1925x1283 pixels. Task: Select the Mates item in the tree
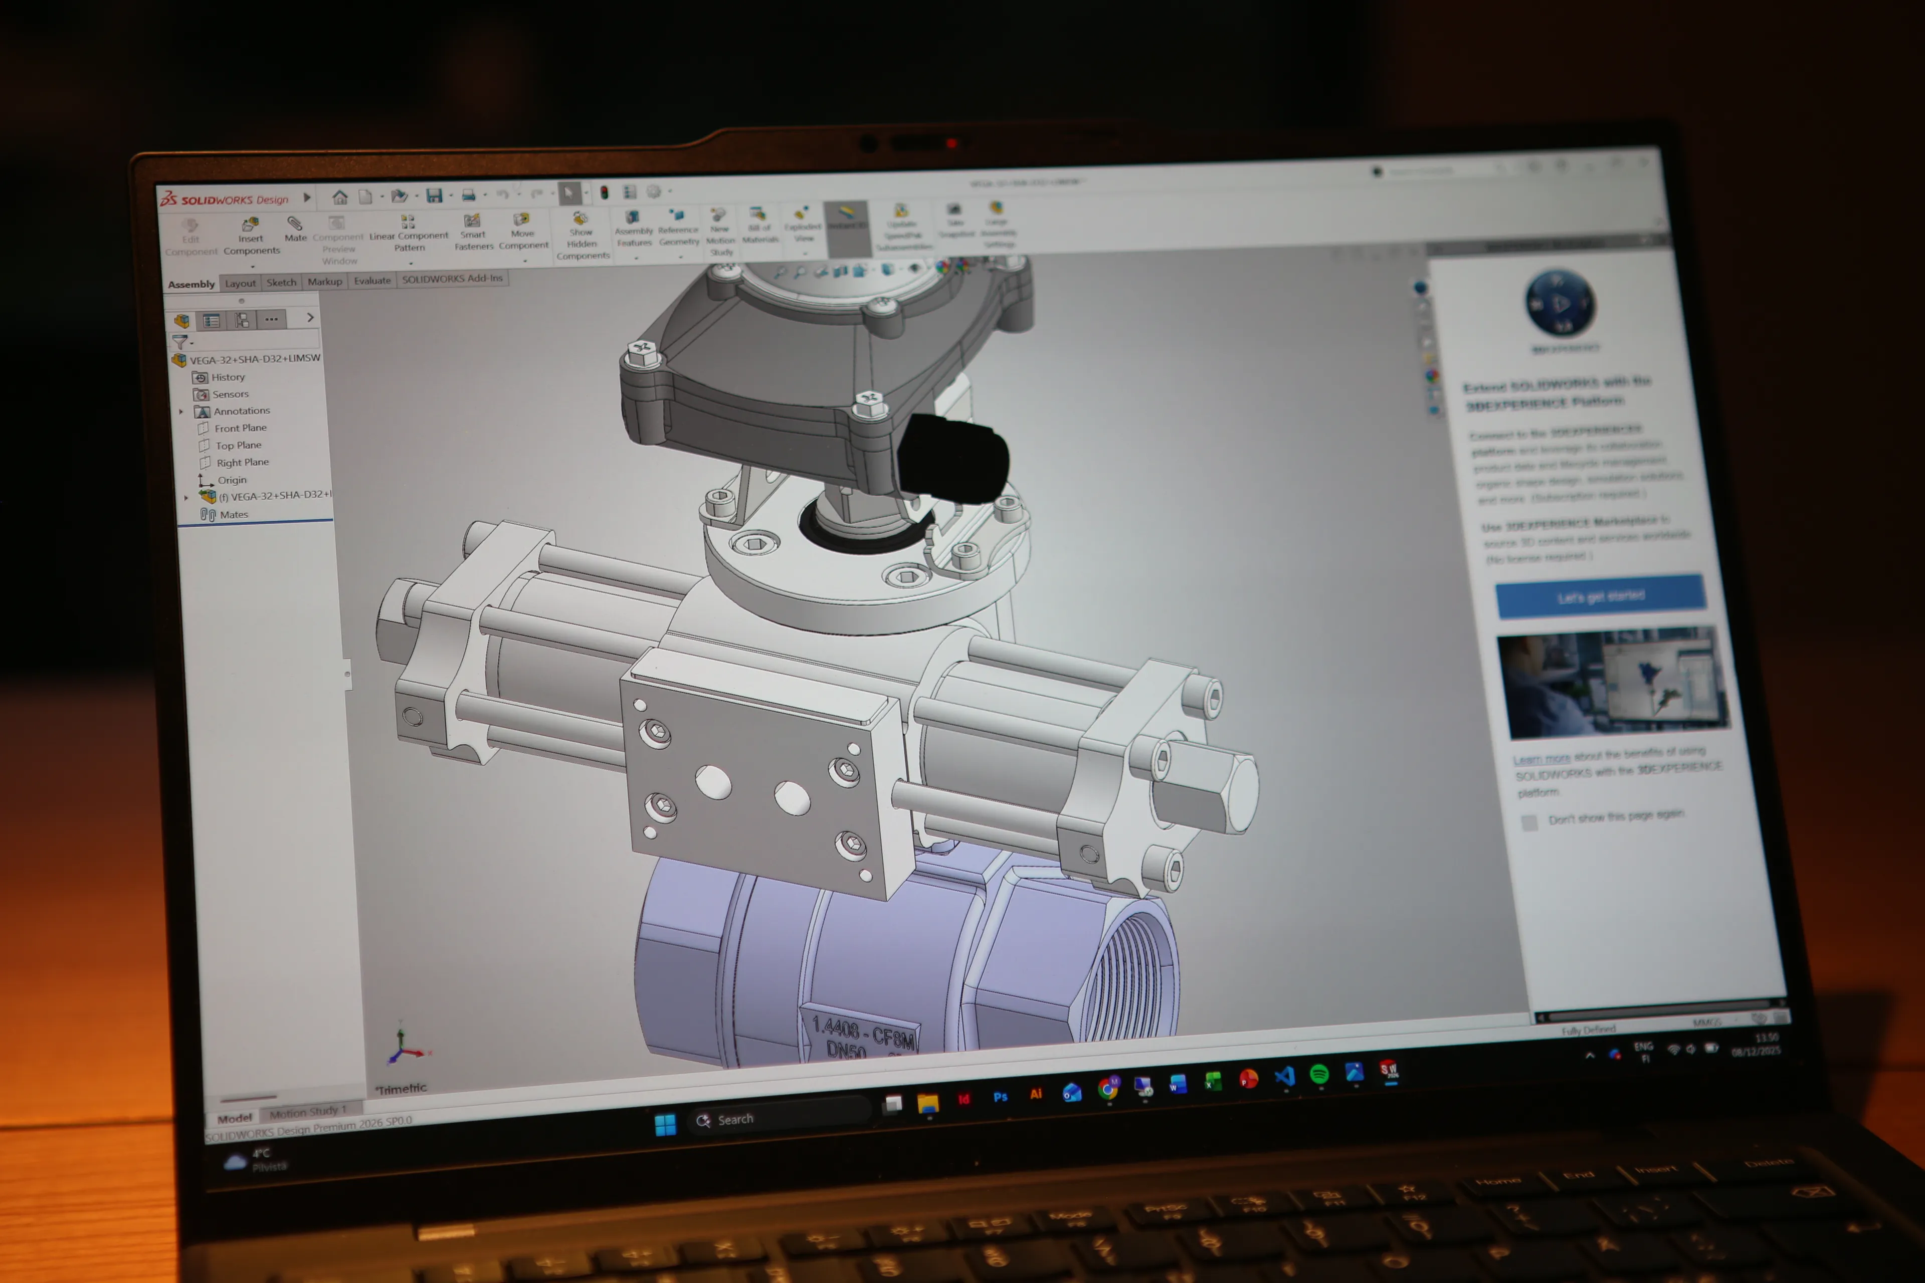(x=234, y=514)
